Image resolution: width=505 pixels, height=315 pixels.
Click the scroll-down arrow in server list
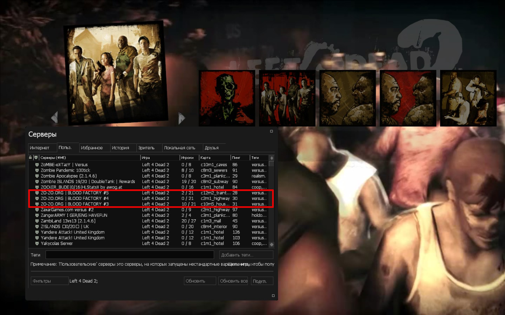point(271,245)
